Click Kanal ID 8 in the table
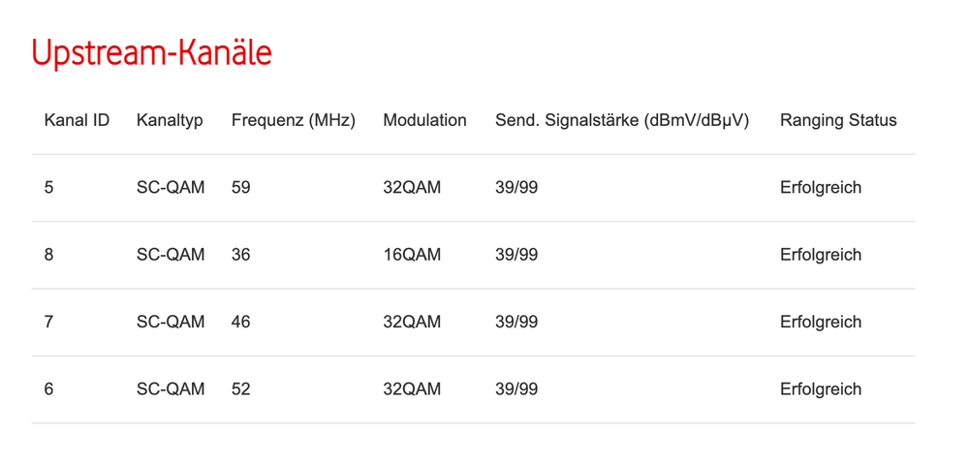This screenshot has width=968, height=464. coord(49,255)
